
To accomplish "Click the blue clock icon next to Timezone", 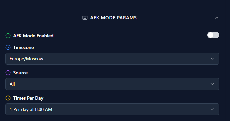I will coord(8,47).
